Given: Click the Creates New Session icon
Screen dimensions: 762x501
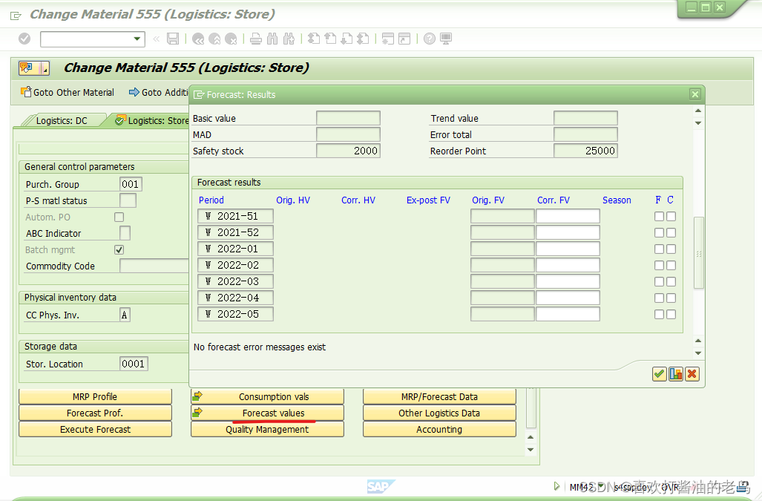Looking at the screenshot, I should coord(387,39).
